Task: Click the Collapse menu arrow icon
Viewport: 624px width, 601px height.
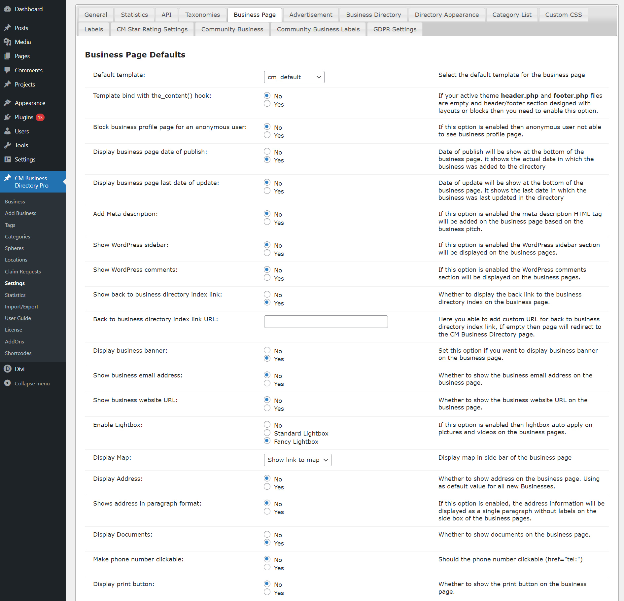Action: click(8, 383)
